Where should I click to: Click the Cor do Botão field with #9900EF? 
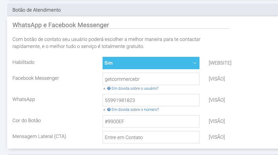(x=151, y=121)
